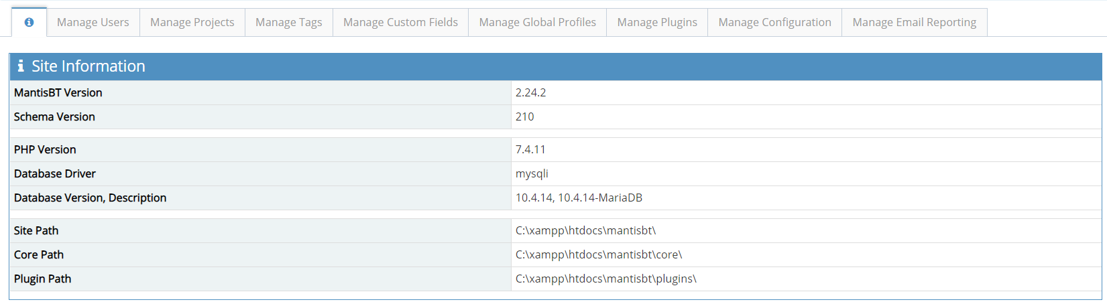Click the Site Information heading text
The width and height of the screenshot is (1107, 304).
point(89,66)
